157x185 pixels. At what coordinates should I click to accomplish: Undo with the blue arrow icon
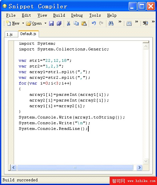point(94,23)
